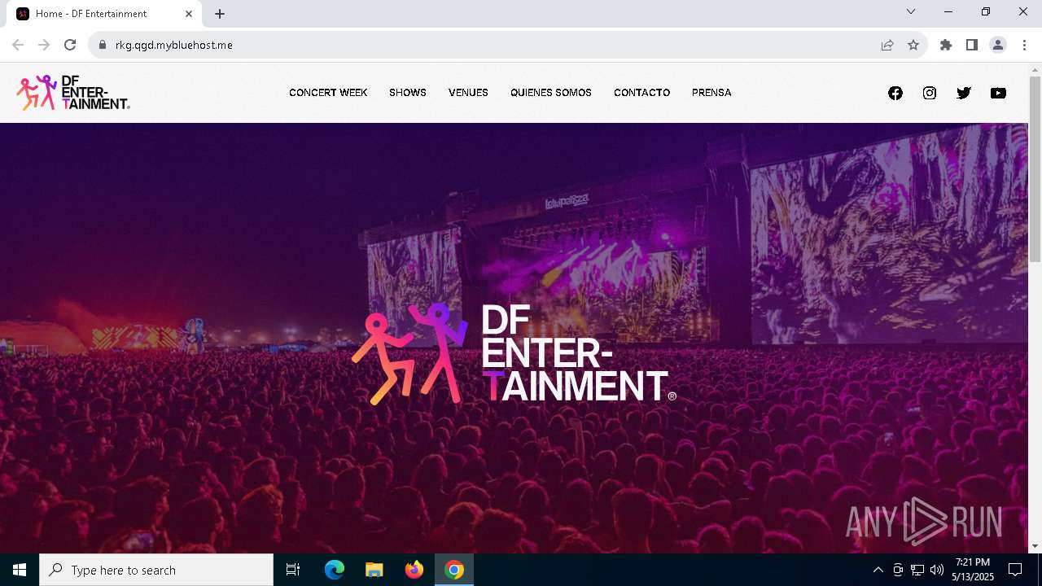Open the Chrome profile avatar

coord(998,45)
